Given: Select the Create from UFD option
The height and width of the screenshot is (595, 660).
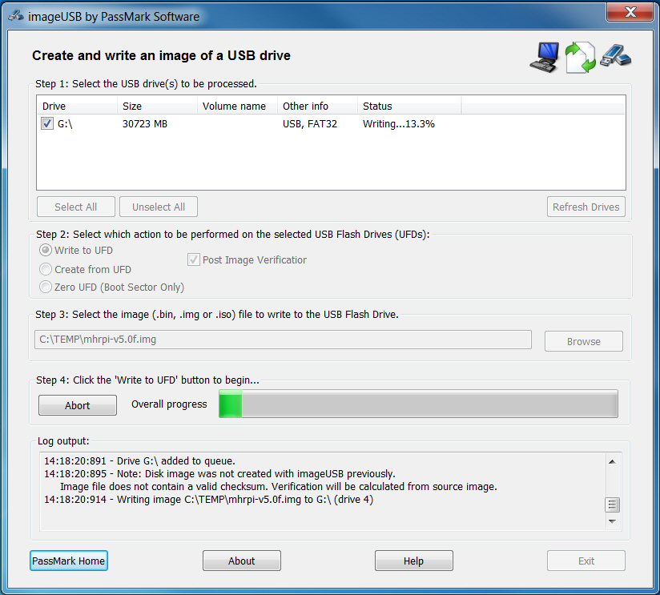Looking at the screenshot, I should coord(46,269).
